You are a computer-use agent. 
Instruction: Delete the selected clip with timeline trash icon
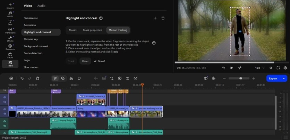tap(38, 78)
